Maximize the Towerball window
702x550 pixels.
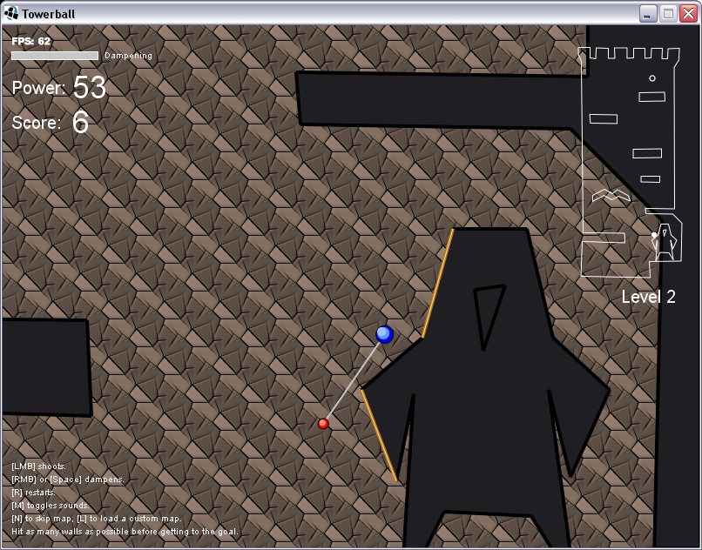pos(668,13)
